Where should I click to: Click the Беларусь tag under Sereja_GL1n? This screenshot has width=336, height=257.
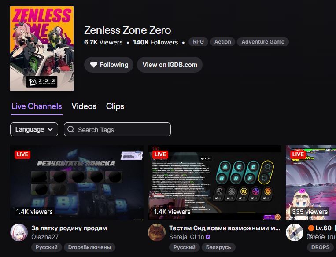pyautogui.click(x=218, y=247)
